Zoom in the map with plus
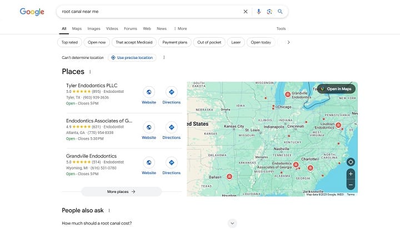Screen dimensions: 400x229 [351, 174]
